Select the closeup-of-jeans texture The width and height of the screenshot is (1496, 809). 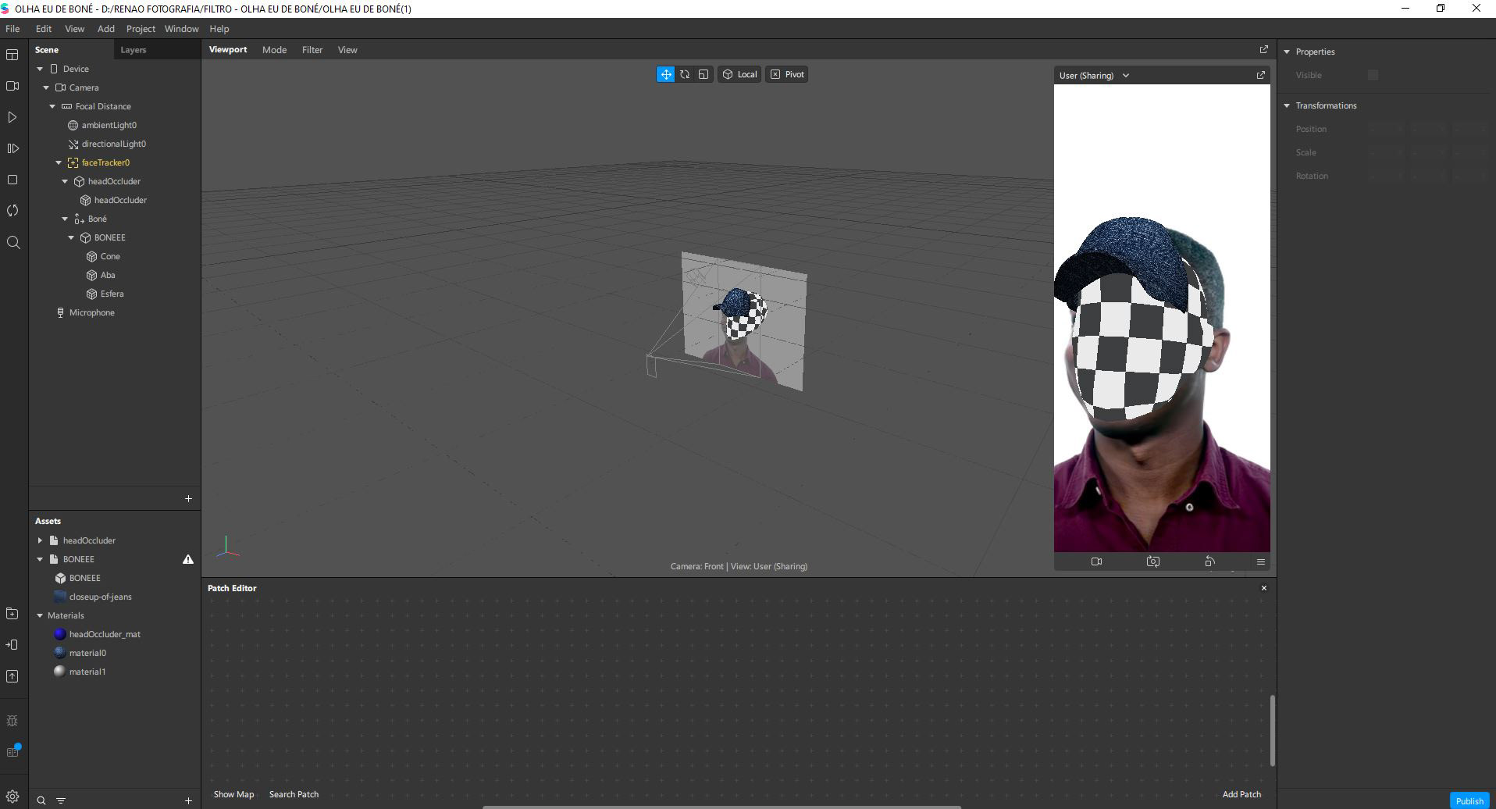(100, 597)
